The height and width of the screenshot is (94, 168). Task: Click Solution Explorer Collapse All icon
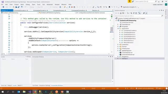tap(134, 13)
